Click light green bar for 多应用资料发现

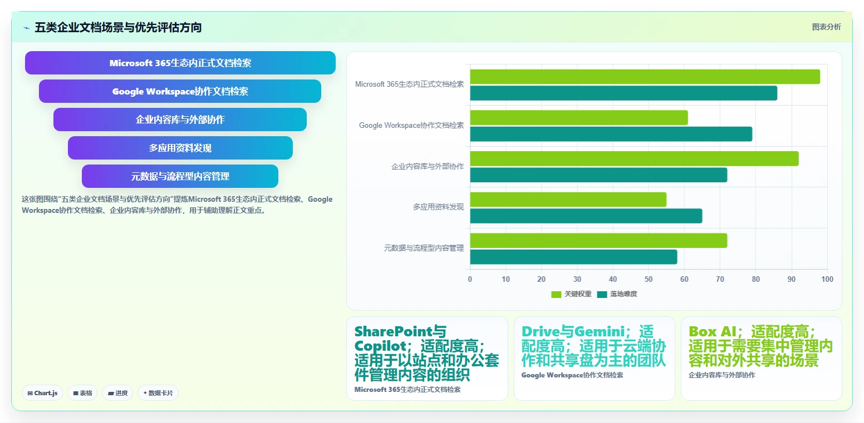tap(568, 200)
